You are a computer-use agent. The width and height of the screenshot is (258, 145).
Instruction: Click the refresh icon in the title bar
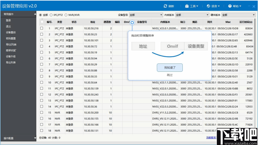[165, 6]
